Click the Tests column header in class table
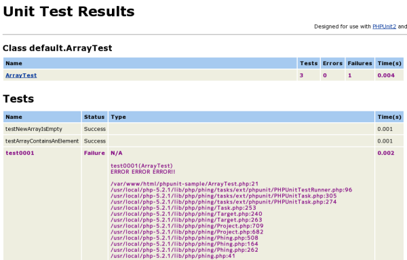Screen dimensions: 407x260 (309, 63)
